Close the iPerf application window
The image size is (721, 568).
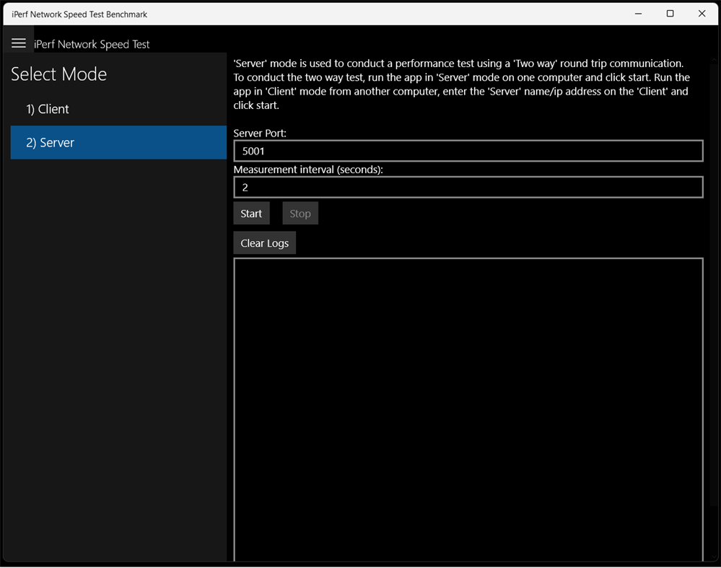click(702, 13)
